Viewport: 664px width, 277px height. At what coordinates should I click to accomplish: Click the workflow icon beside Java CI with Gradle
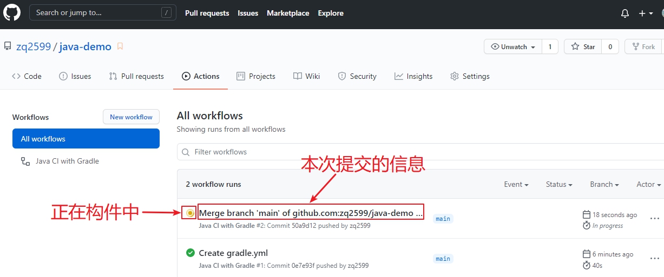click(x=25, y=161)
